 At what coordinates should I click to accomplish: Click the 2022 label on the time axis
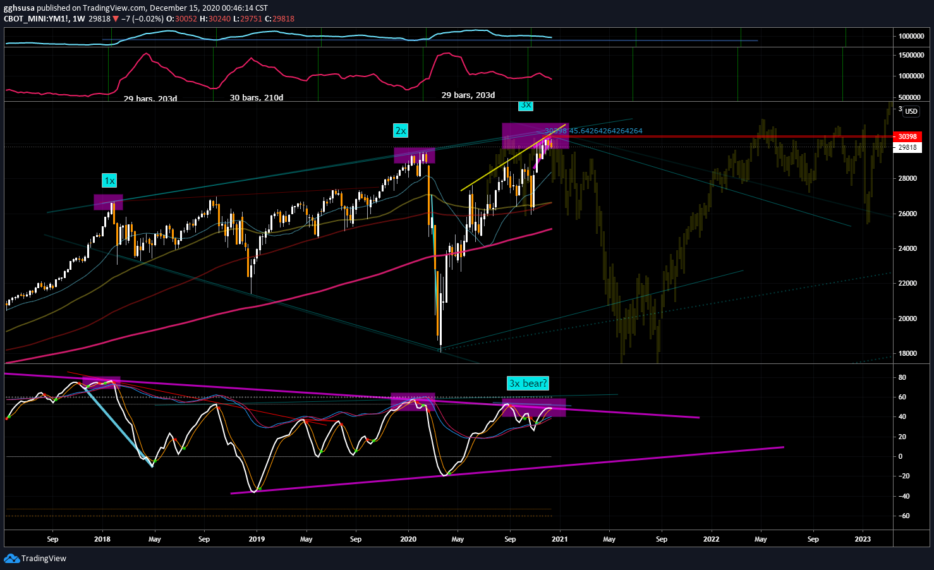tap(711, 539)
